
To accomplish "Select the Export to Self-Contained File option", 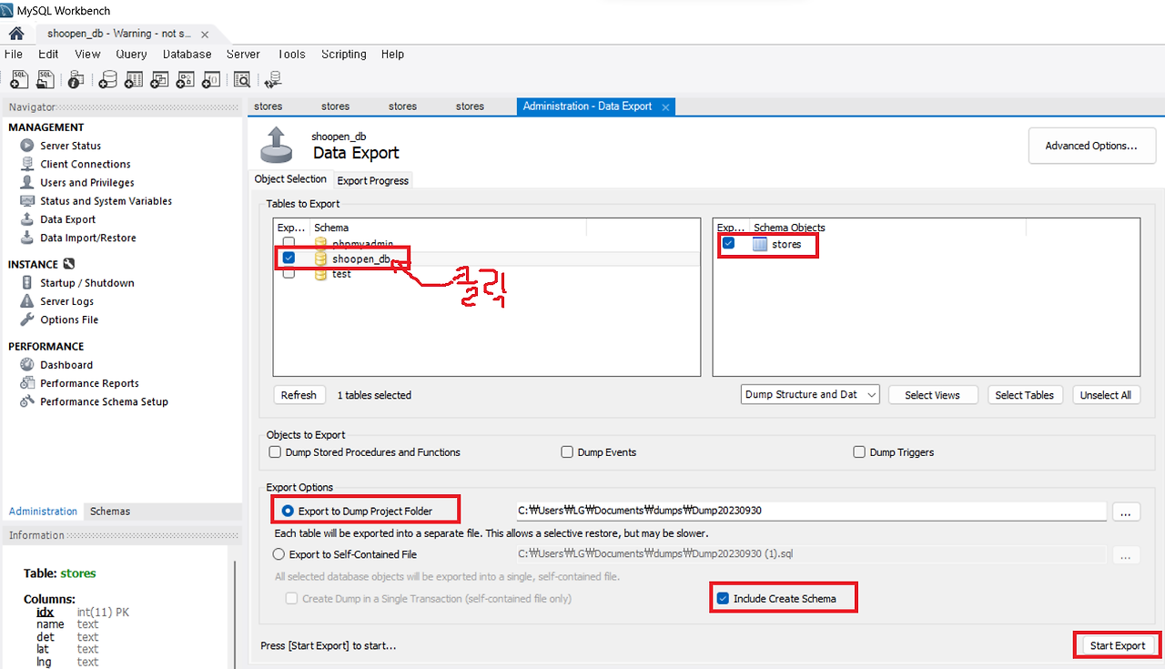I will click(278, 553).
